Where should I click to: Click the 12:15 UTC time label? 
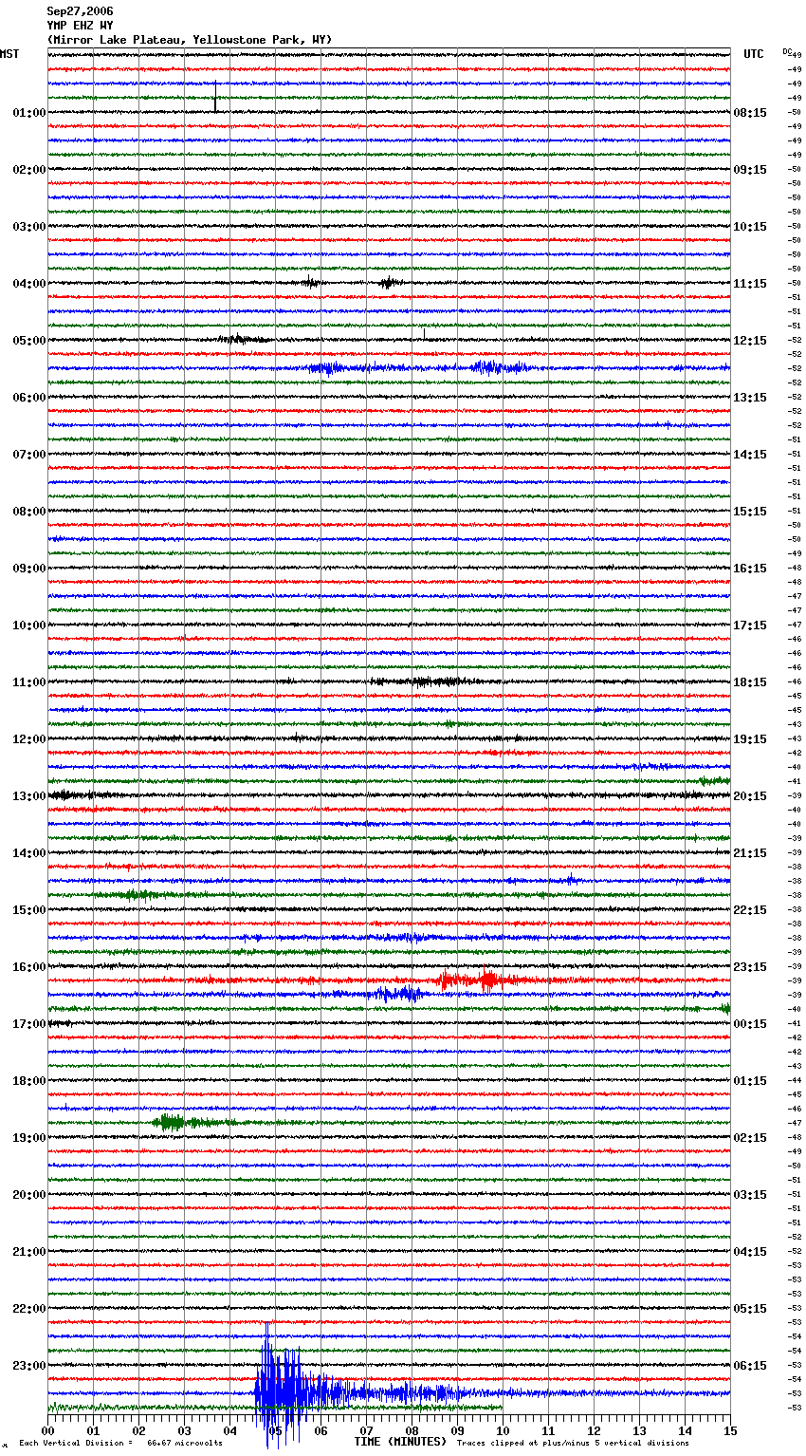click(750, 341)
